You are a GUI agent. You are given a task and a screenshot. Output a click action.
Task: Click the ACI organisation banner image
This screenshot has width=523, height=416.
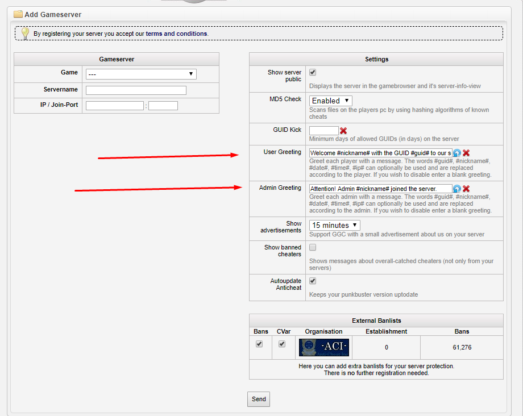point(324,347)
